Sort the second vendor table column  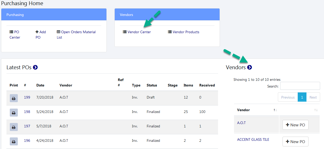point(316,110)
